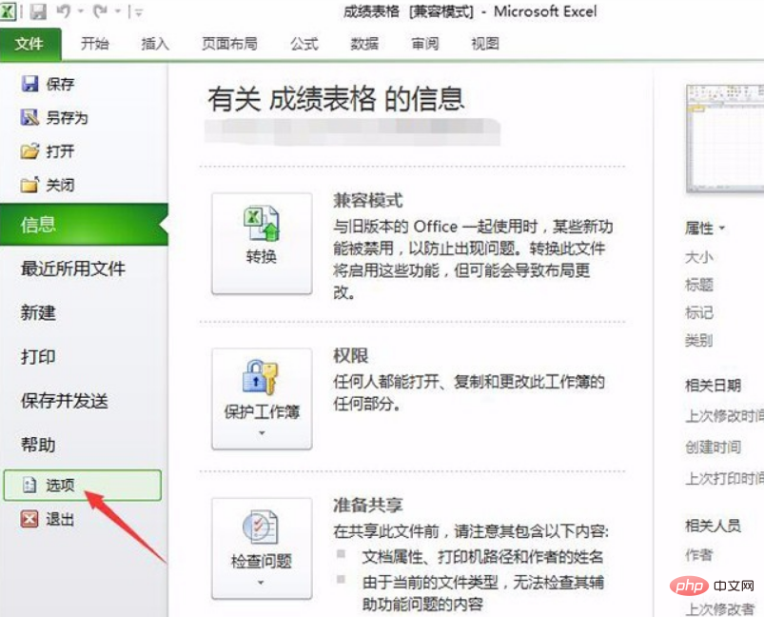The width and height of the screenshot is (764, 617).
Task: Click the 转换 convert button
Action: 262,244
